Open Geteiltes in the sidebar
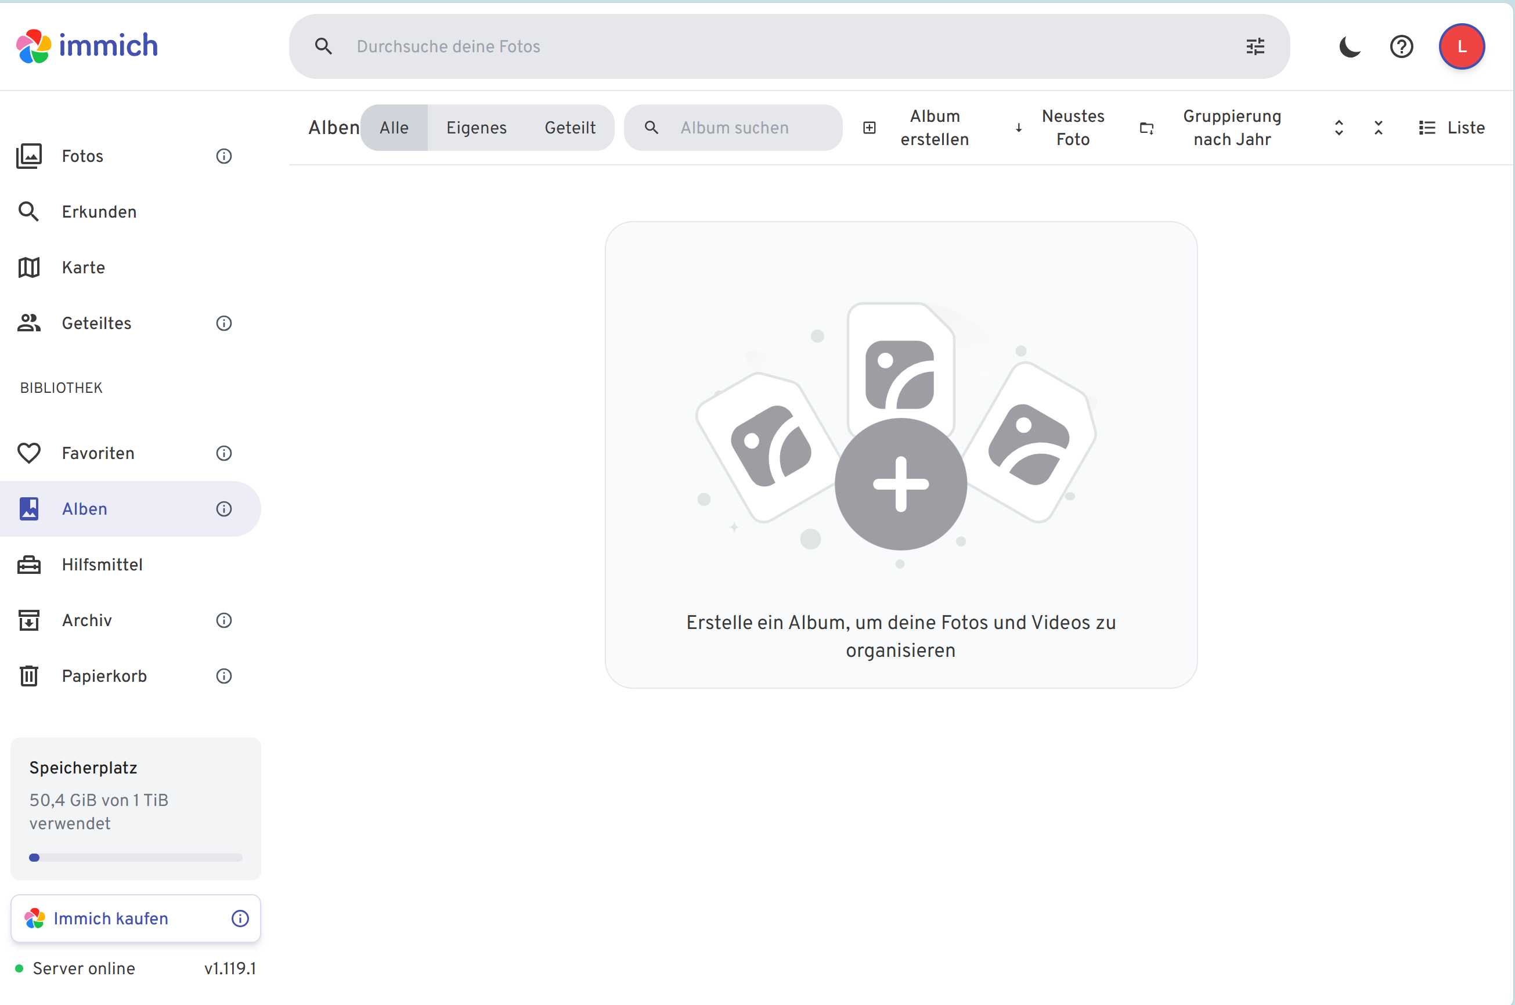Image resolution: width=1515 pixels, height=1005 pixels. pos(131,323)
